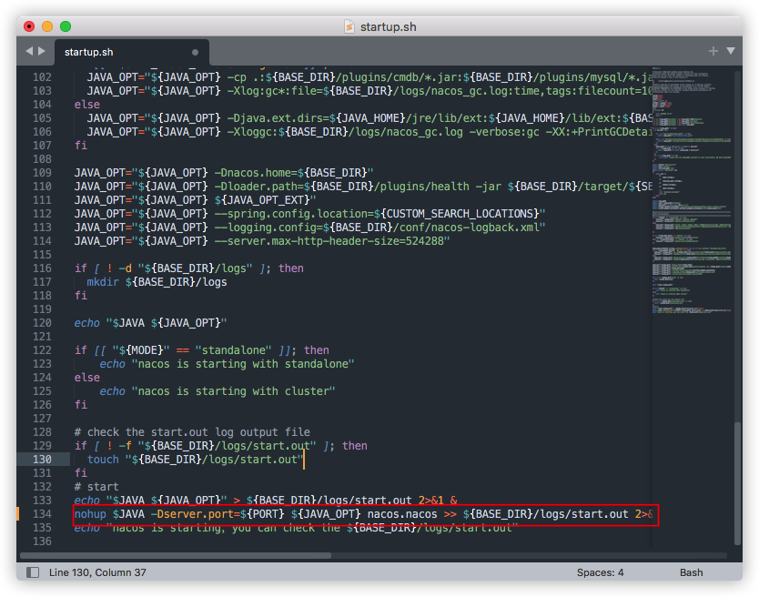759x597 pixels.
Task: Click '-Dserver.port=' on line 134
Action: click(x=195, y=513)
